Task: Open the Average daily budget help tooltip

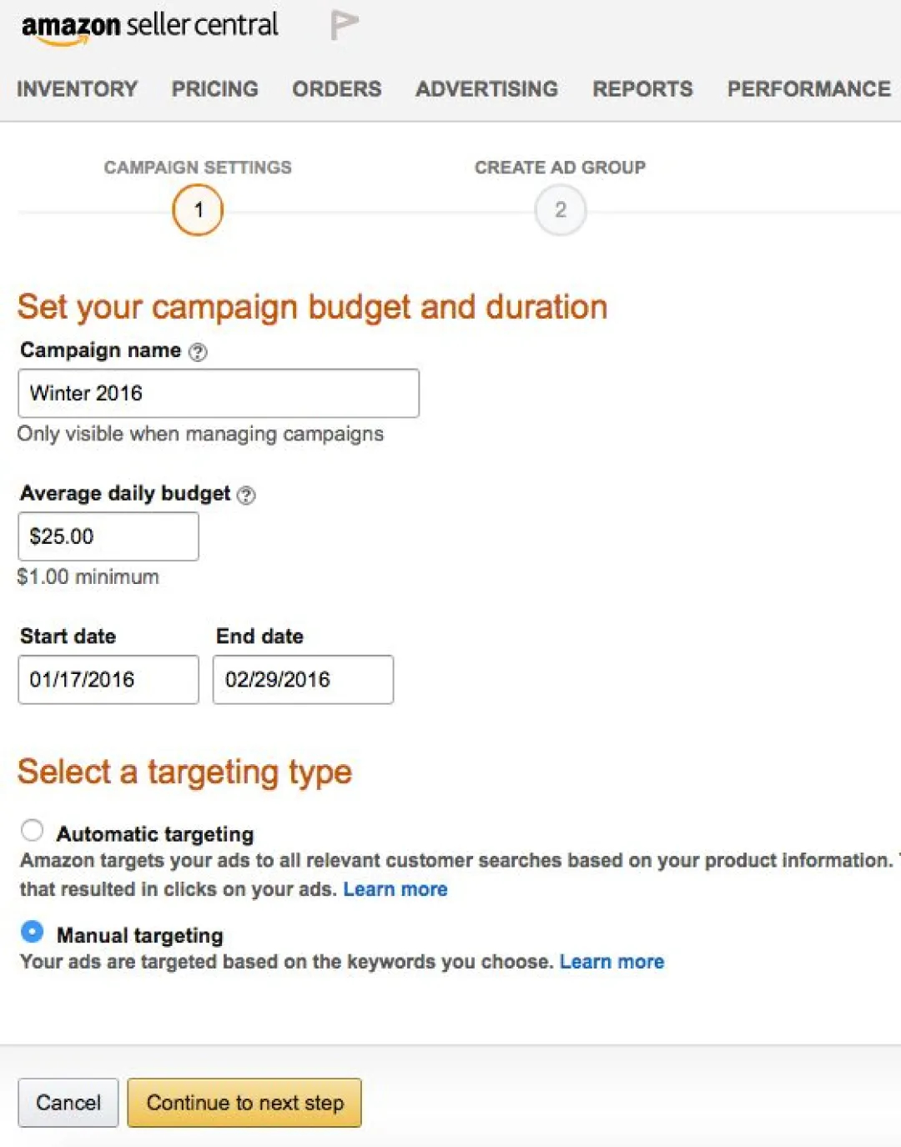Action: pyautogui.click(x=247, y=496)
